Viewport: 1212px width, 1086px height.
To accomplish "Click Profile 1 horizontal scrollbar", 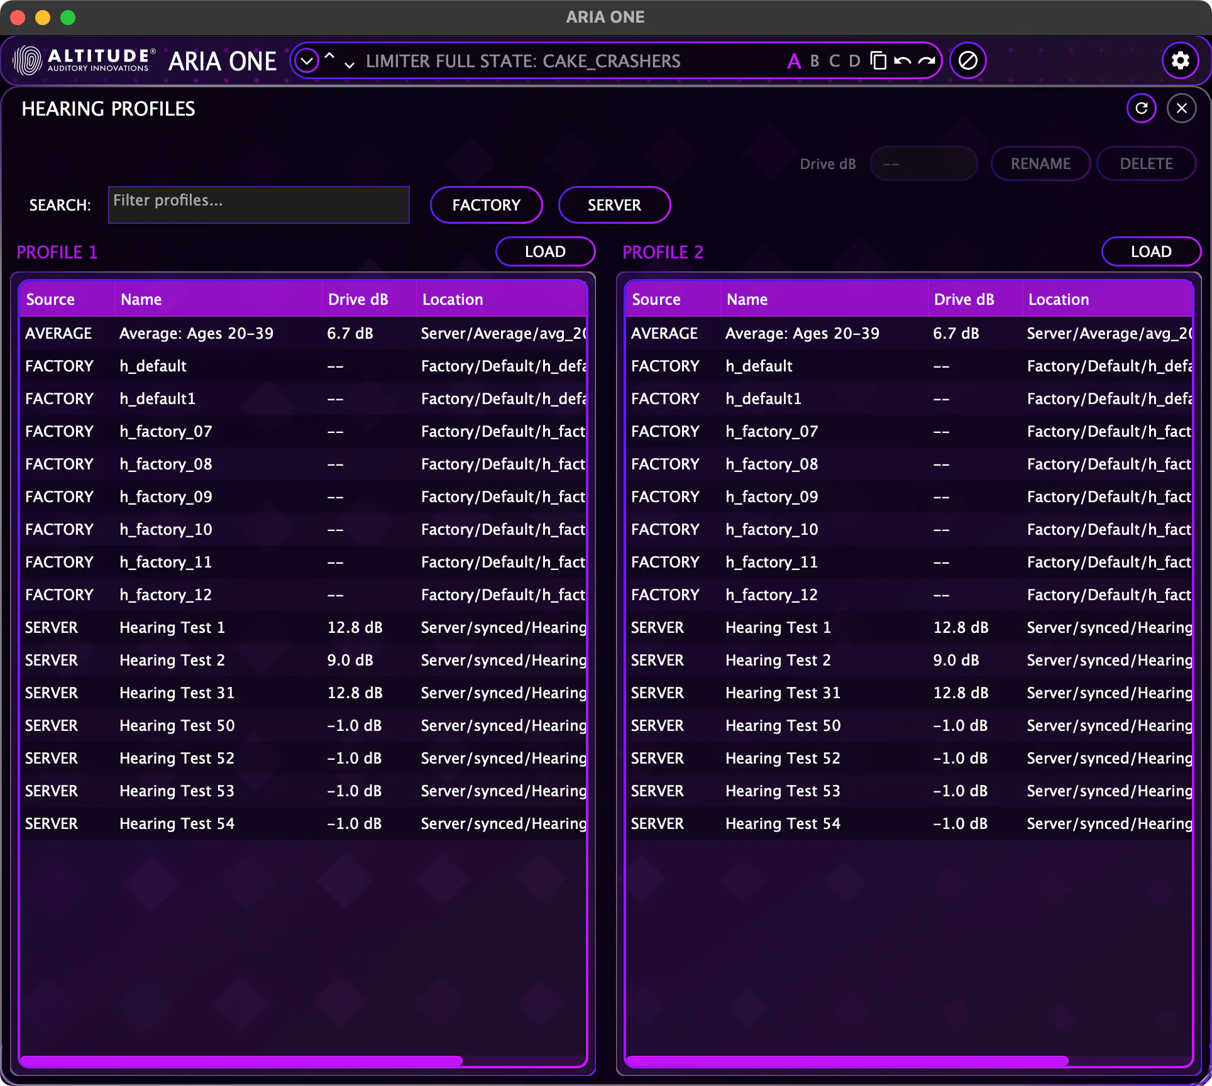I will pos(241,1061).
